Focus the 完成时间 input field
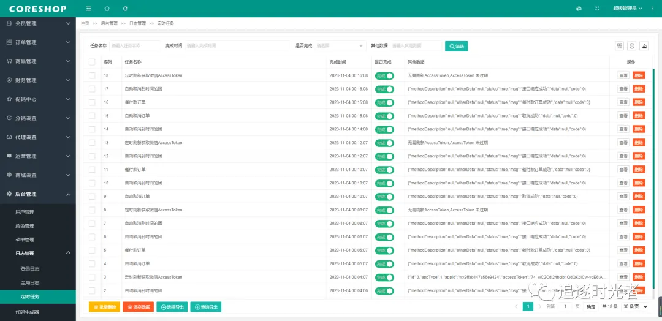This screenshot has height=321, width=662. coord(238,46)
